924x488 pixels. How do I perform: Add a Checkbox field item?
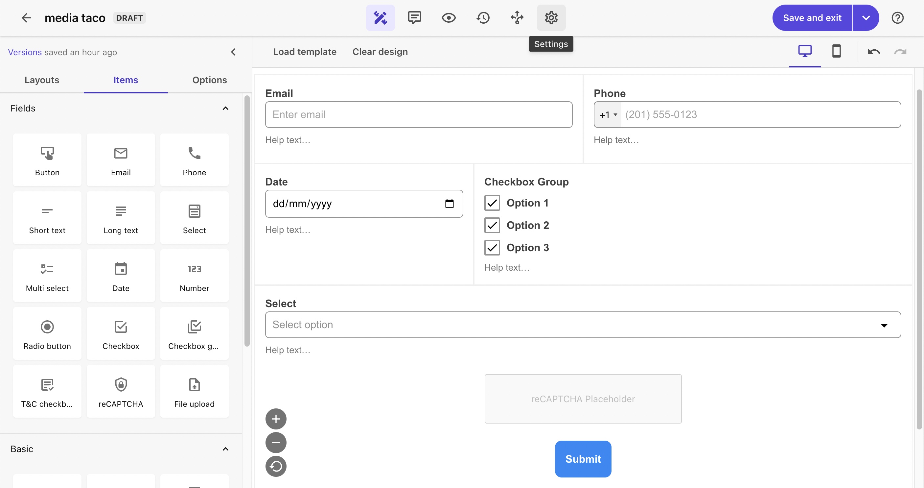pos(121,333)
